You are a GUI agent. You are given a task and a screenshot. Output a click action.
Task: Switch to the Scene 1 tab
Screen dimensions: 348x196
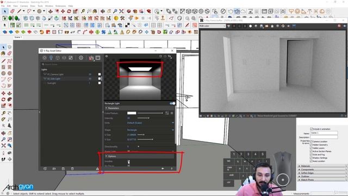(18, 37)
